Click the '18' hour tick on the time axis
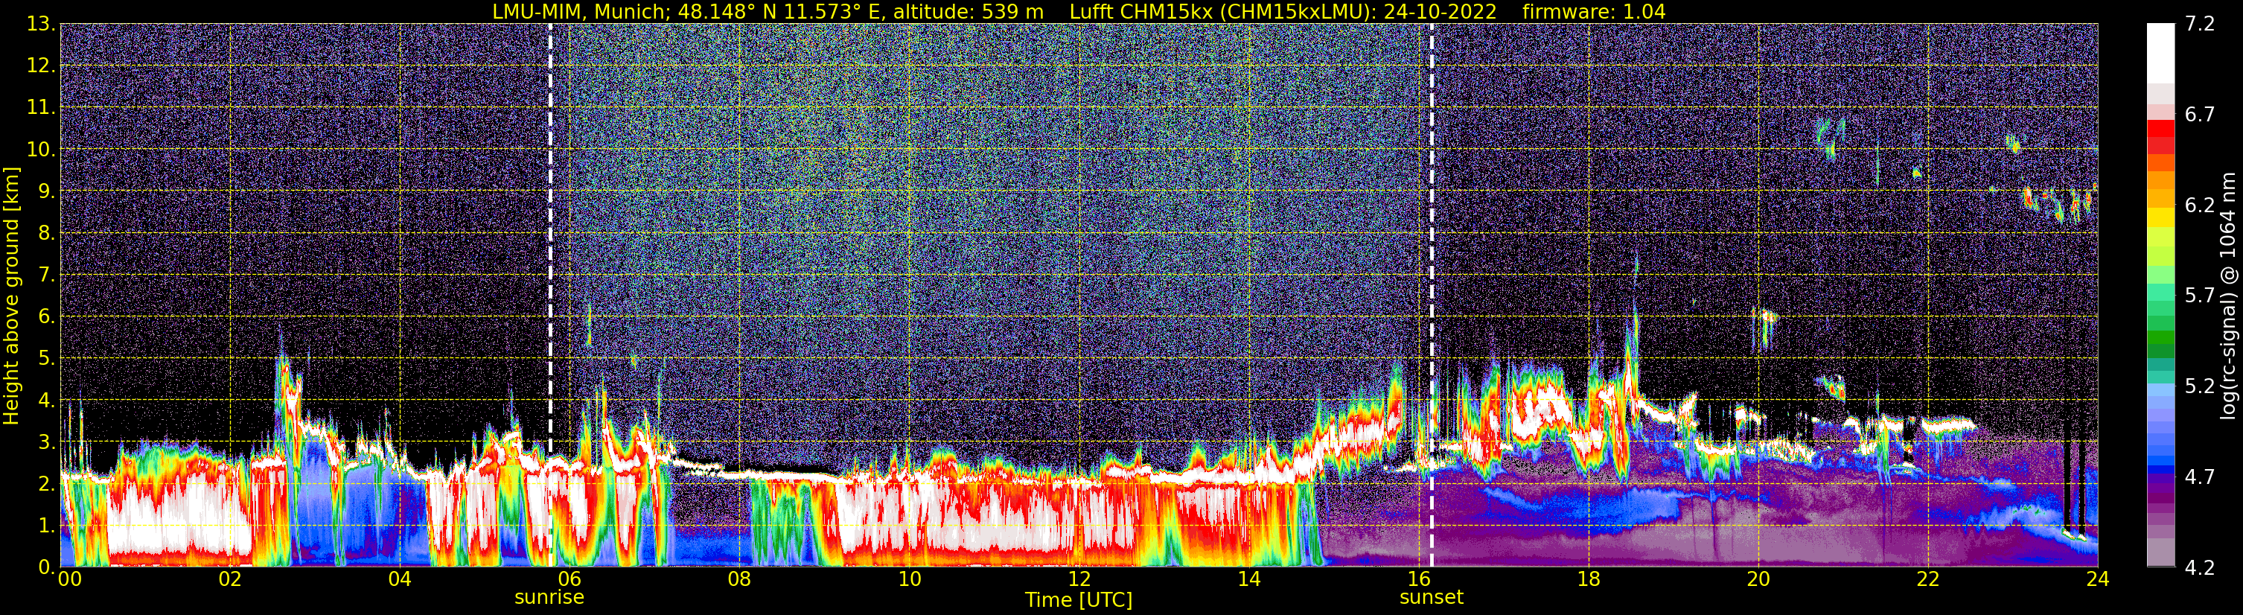2243x615 pixels. pyautogui.click(x=1588, y=579)
